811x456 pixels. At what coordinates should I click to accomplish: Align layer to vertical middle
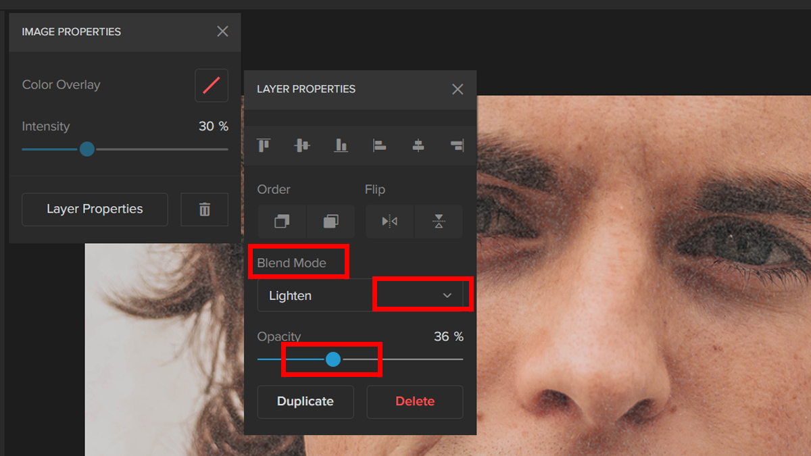302,145
